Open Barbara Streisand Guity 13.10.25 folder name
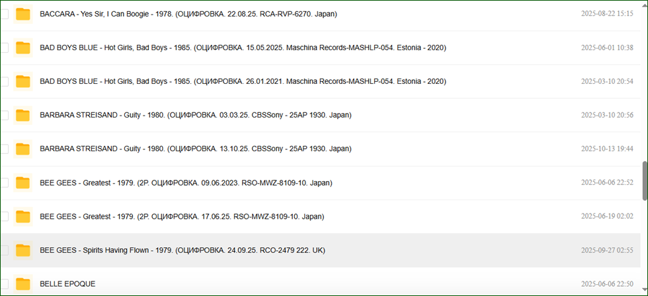This screenshot has height=296, width=648. point(196,149)
